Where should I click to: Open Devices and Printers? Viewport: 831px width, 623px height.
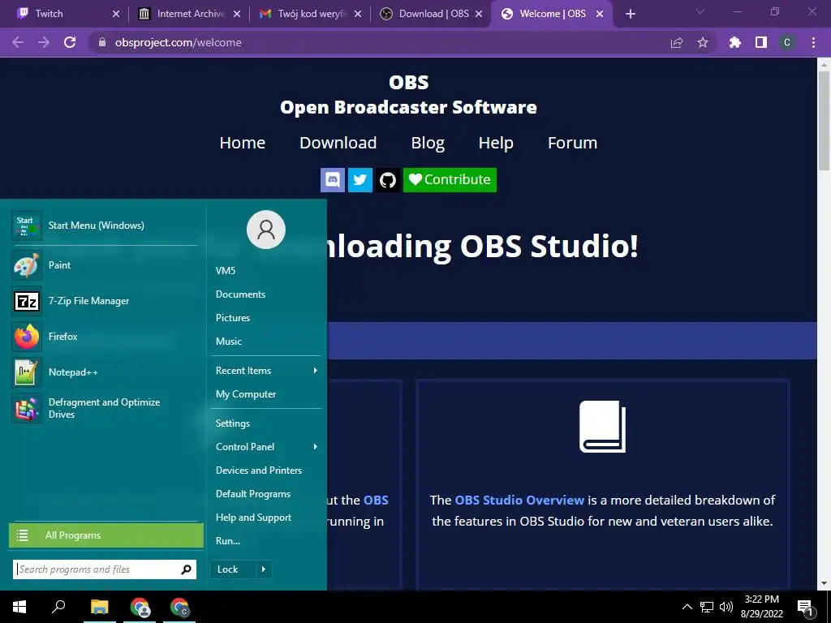click(x=259, y=470)
